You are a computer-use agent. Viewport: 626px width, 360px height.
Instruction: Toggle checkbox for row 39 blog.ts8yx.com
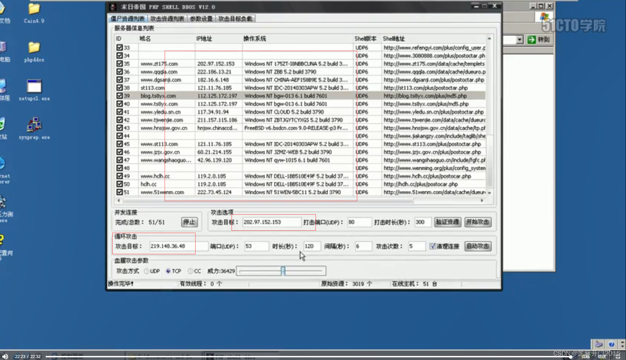119,96
